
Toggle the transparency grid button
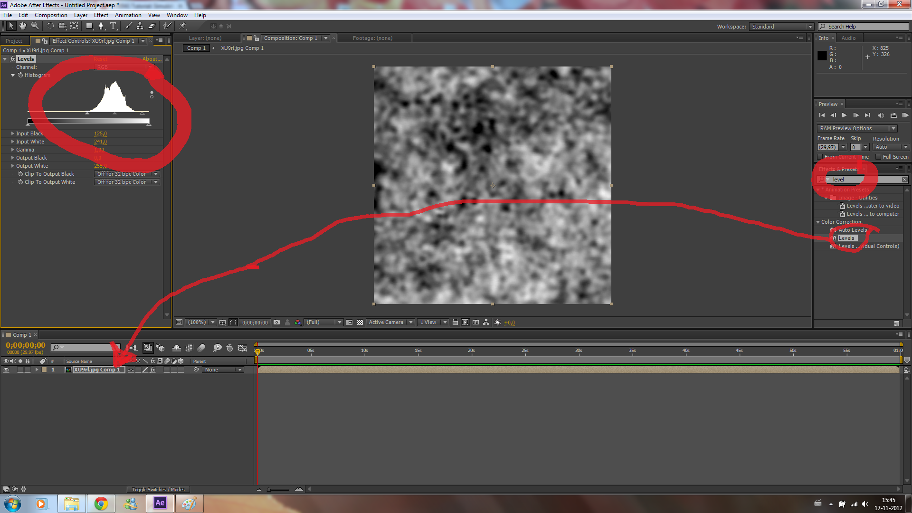coord(360,322)
